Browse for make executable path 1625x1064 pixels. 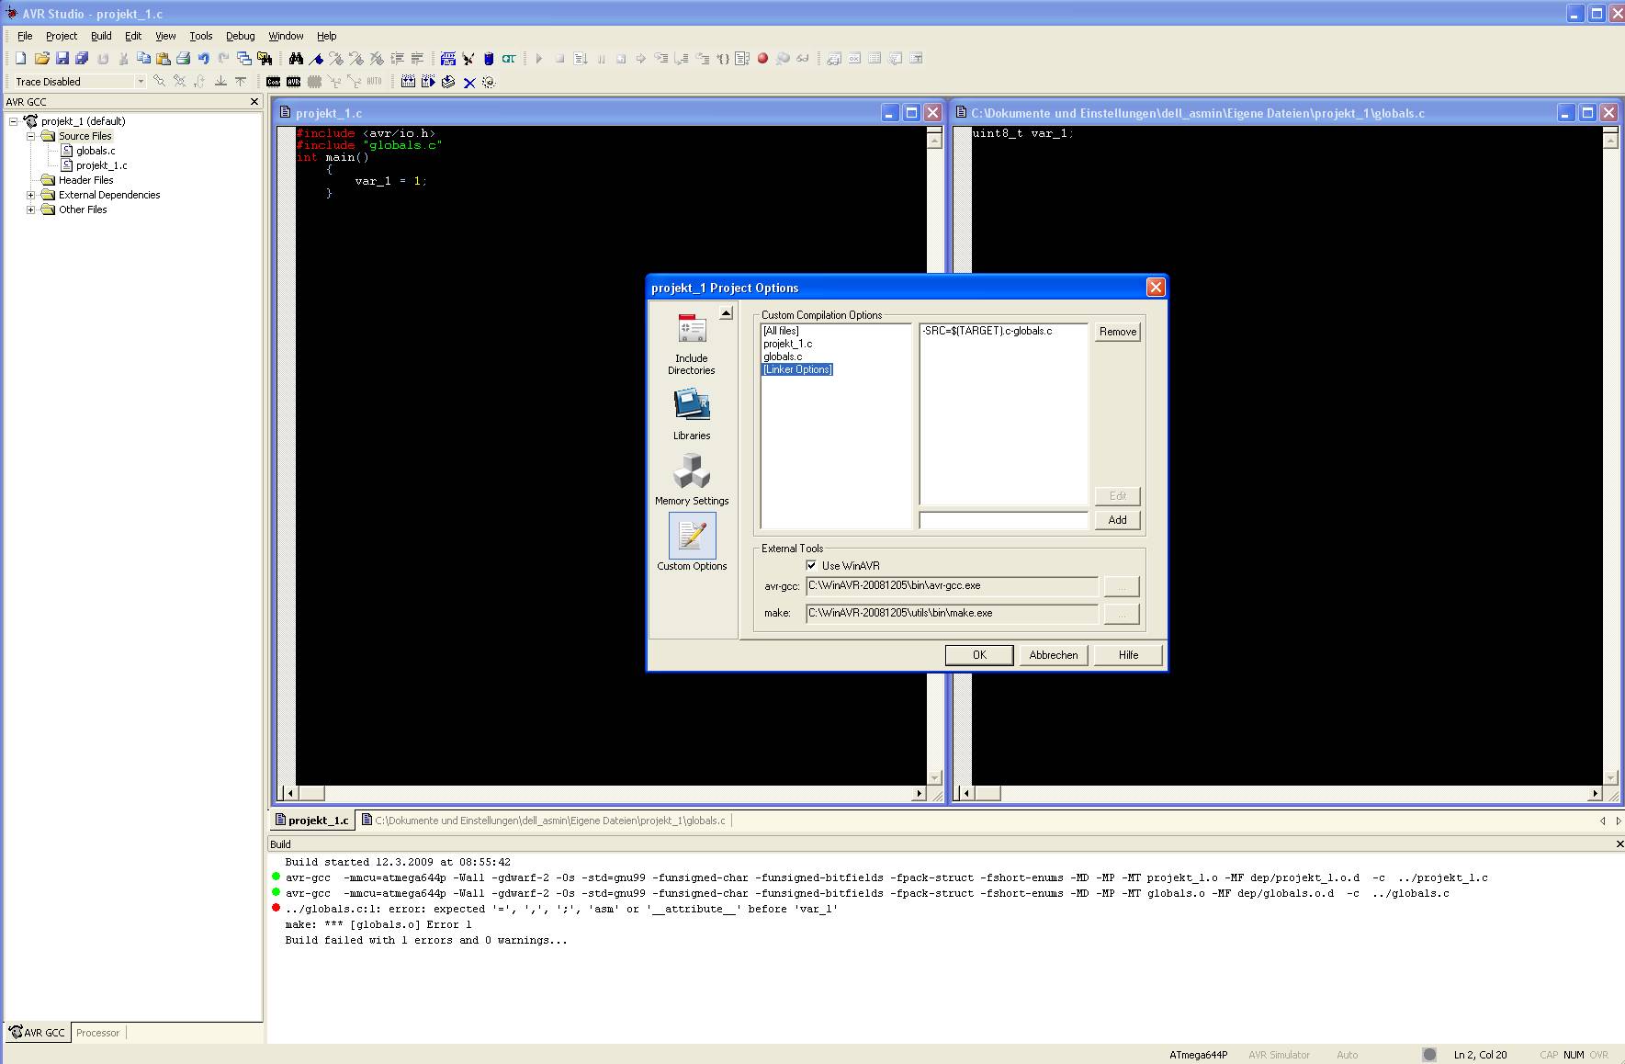1122,614
